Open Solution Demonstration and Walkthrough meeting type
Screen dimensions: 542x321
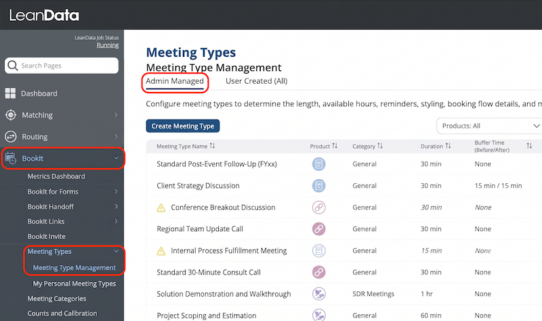[224, 294]
